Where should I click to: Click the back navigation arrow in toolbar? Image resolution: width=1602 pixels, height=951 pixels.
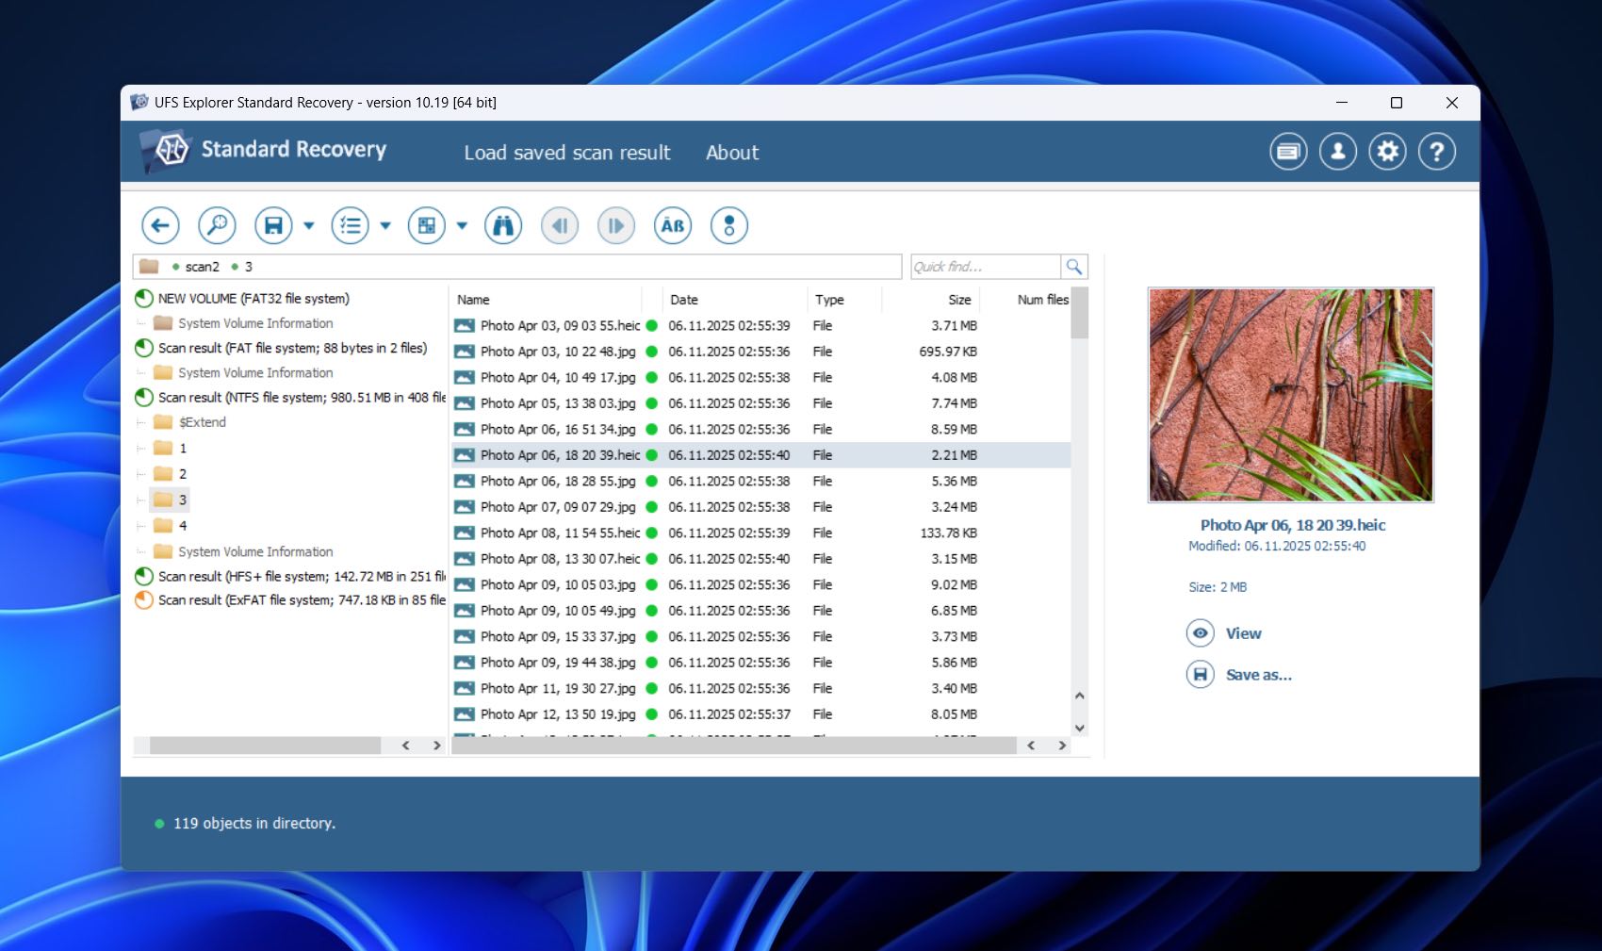(x=159, y=225)
